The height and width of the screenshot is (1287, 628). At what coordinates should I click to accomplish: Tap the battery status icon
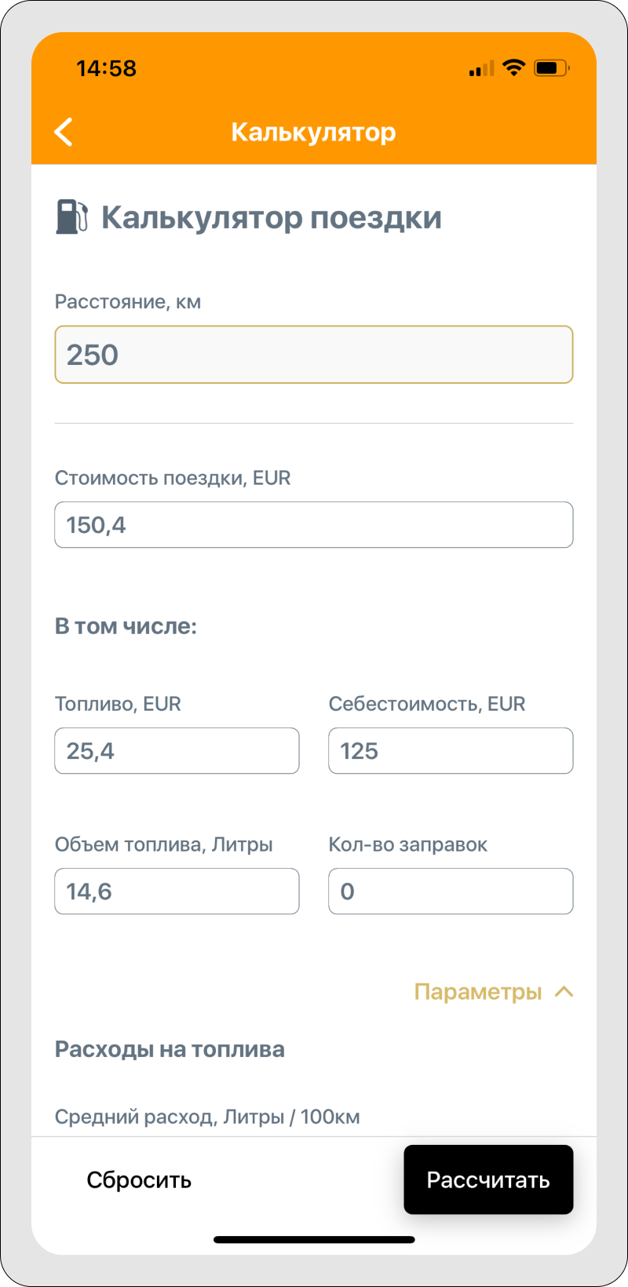point(551,68)
